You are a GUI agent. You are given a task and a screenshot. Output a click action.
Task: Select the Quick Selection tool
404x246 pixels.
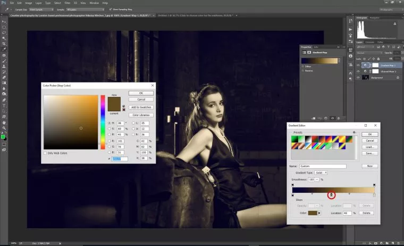[4, 38]
